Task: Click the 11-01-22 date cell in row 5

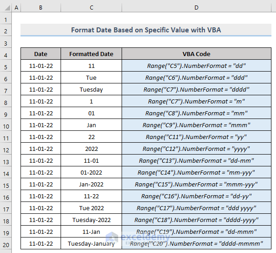Action: [41, 66]
